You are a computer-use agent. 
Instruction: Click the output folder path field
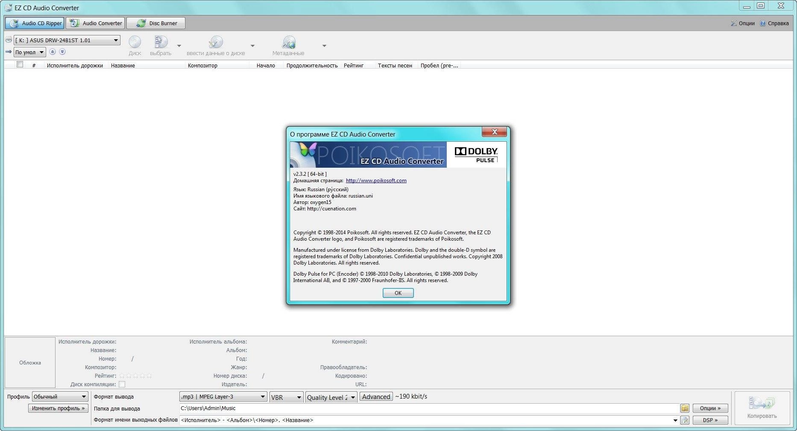tap(429, 408)
